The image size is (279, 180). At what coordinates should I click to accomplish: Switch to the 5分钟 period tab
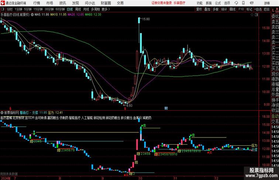pyautogui.click(x=28, y=9)
